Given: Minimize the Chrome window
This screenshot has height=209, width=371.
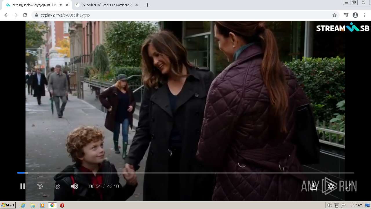Looking at the screenshot, I should [x=346, y=3].
